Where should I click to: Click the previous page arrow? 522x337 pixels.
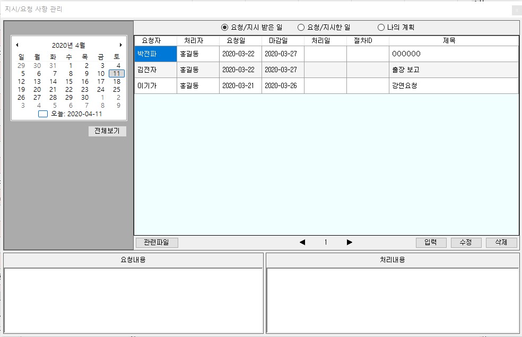[302, 243]
